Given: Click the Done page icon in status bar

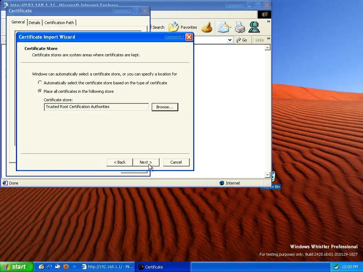Looking at the screenshot, I should [x=5, y=183].
